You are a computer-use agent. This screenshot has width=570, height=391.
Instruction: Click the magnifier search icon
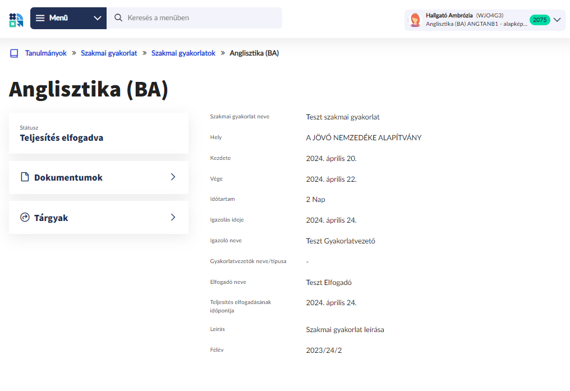[x=118, y=18]
